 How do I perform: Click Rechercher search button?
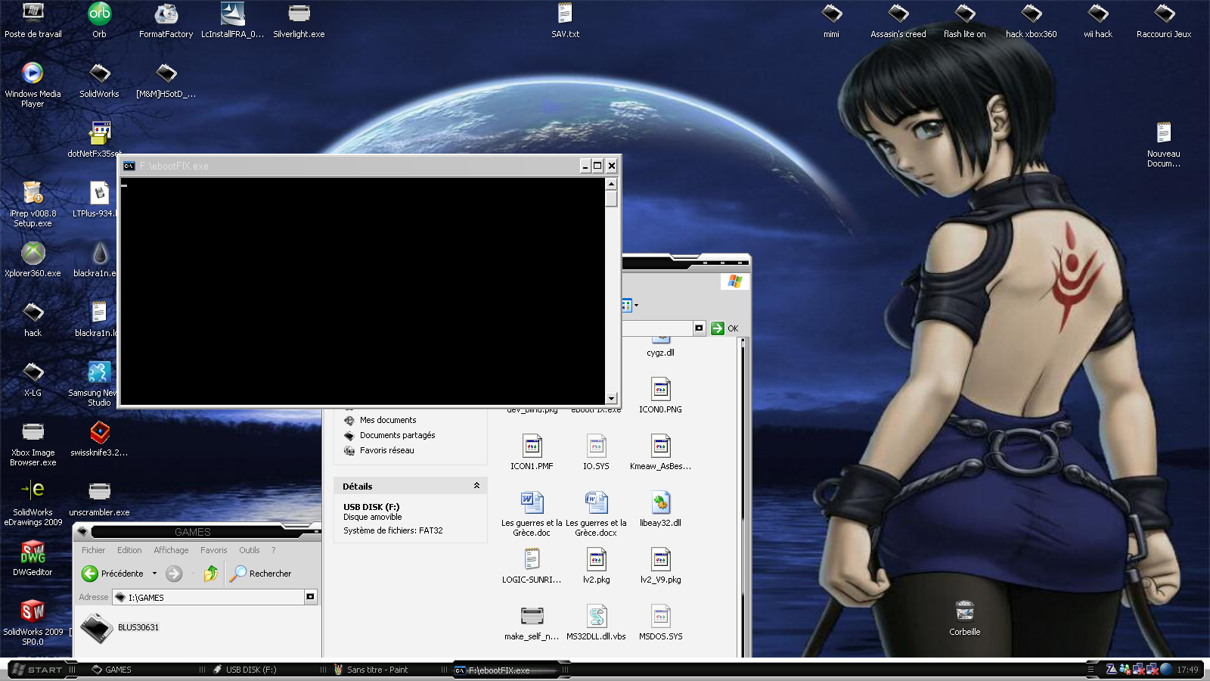tap(261, 574)
